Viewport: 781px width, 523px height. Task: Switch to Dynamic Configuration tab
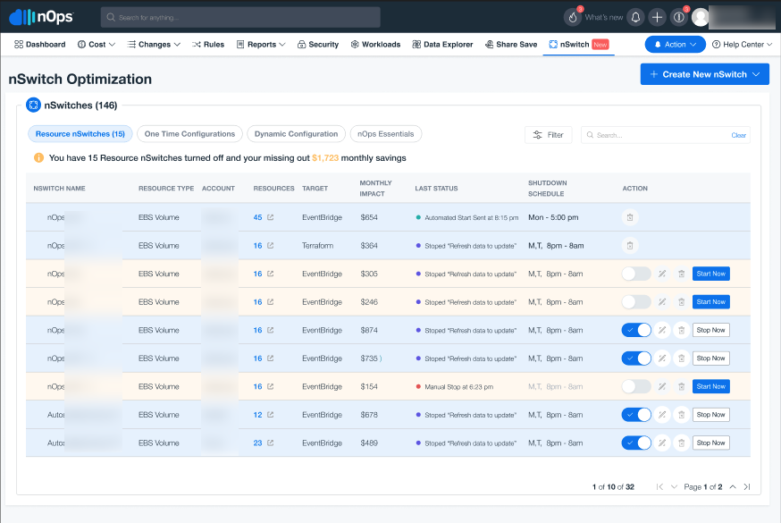pos(297,134)
